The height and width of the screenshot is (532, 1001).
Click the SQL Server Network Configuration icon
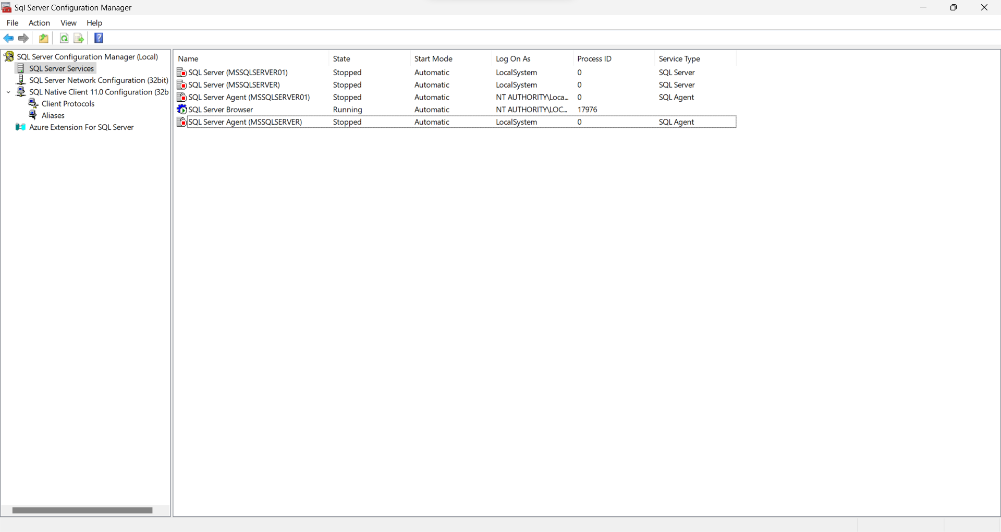pos(21,80)
